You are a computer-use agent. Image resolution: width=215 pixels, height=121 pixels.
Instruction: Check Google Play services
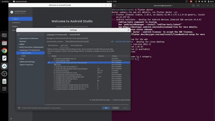[x=54, y=81]
